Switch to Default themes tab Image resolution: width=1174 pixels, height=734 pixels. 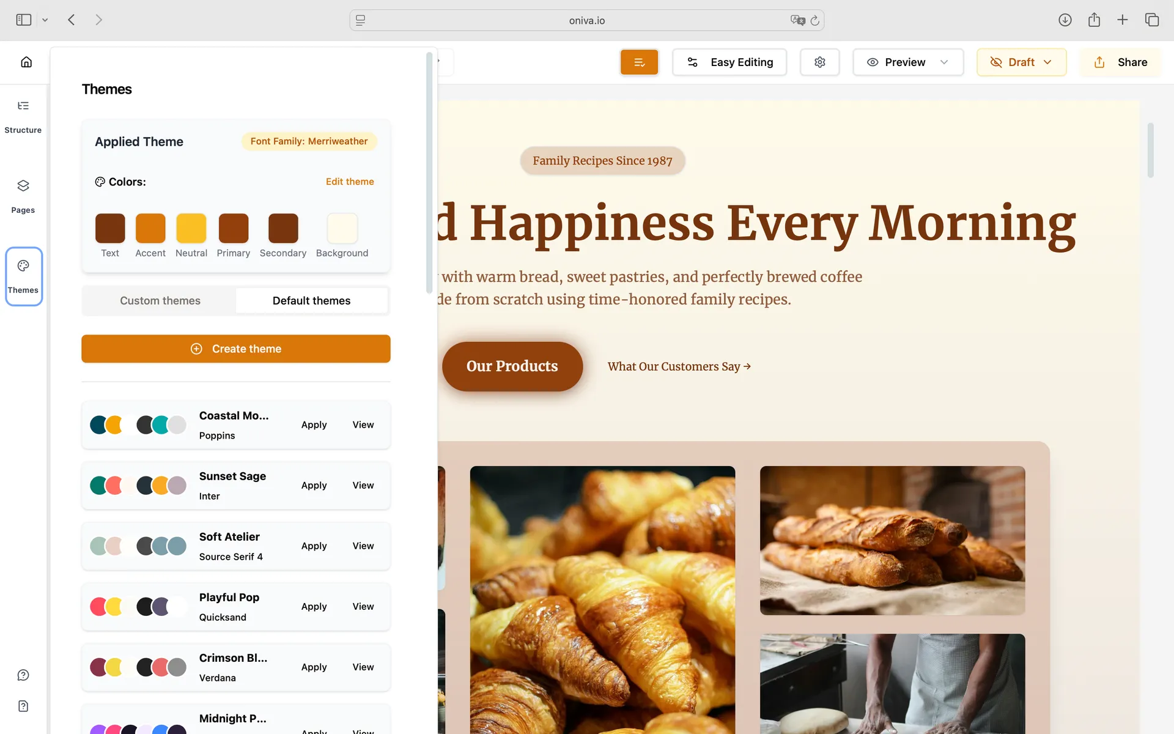pos(312,301)
